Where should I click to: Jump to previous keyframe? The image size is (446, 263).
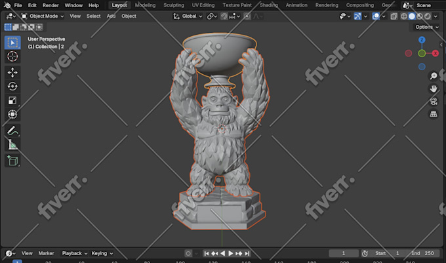(214, 253)
